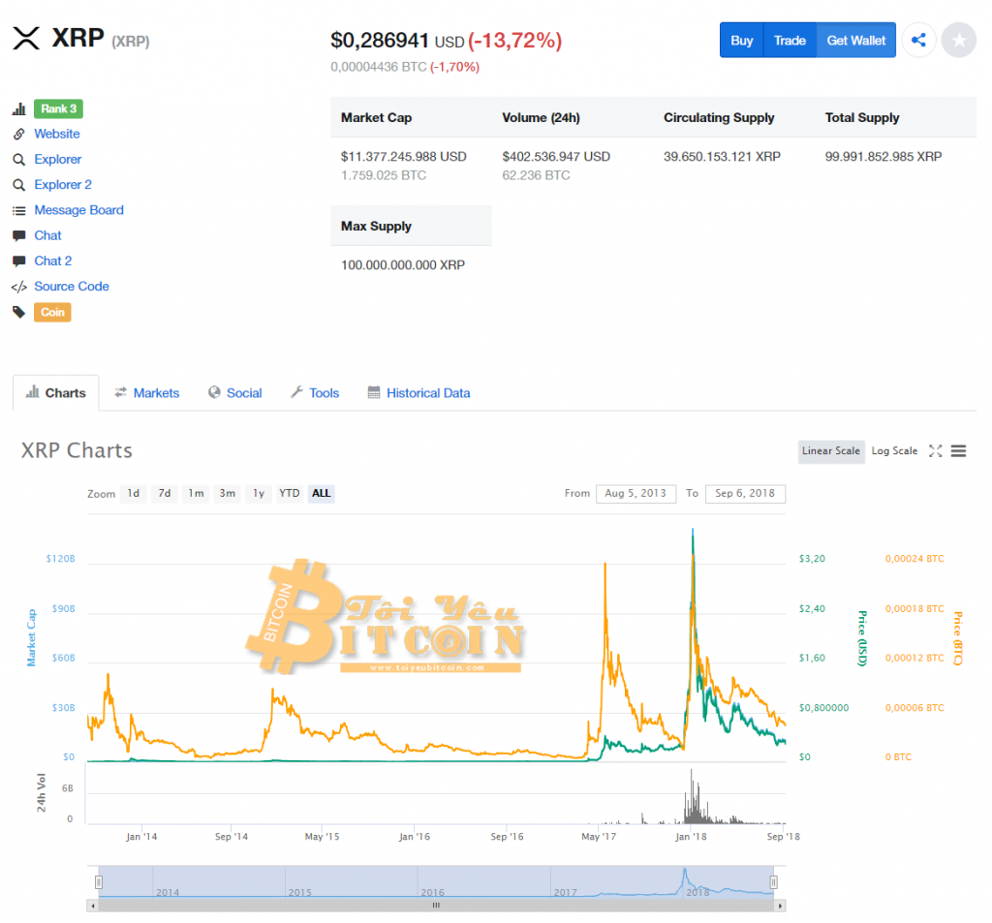This screenshot has height=923, width=992.
Task: Click the speech bubble icon beside Chat
Action: [x=19, y=236]
